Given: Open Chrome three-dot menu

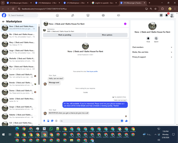Looking at the screenshot, I should [175, 9].
